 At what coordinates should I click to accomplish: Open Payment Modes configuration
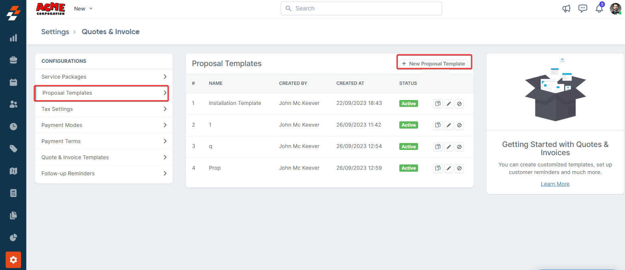(62, 125)
